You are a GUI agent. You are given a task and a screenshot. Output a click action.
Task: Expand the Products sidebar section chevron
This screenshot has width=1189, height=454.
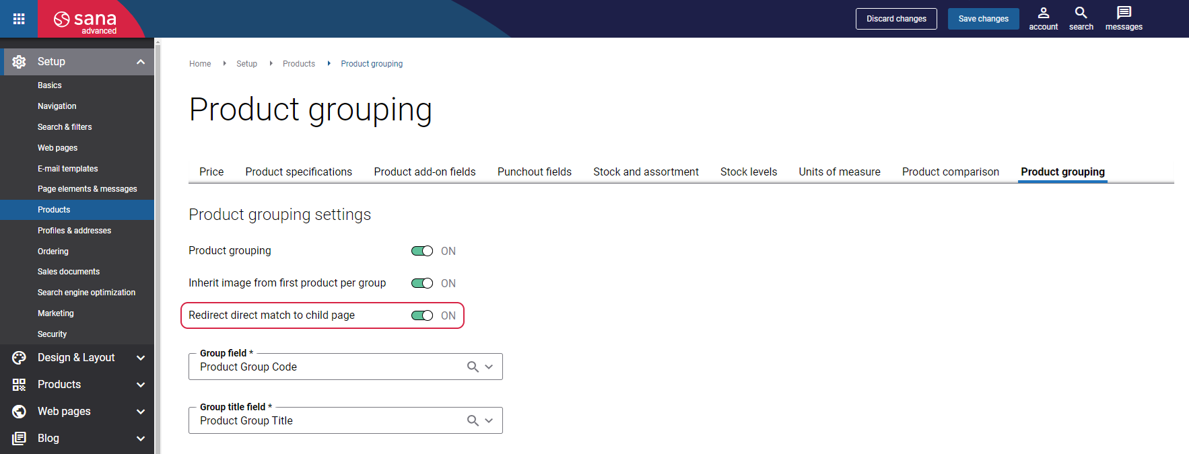tap(141, 385)
